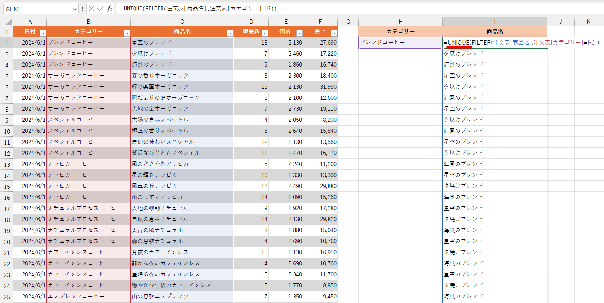Select column A header
The width and height of the screenshot is (604, 303).
tap(30, 22)
